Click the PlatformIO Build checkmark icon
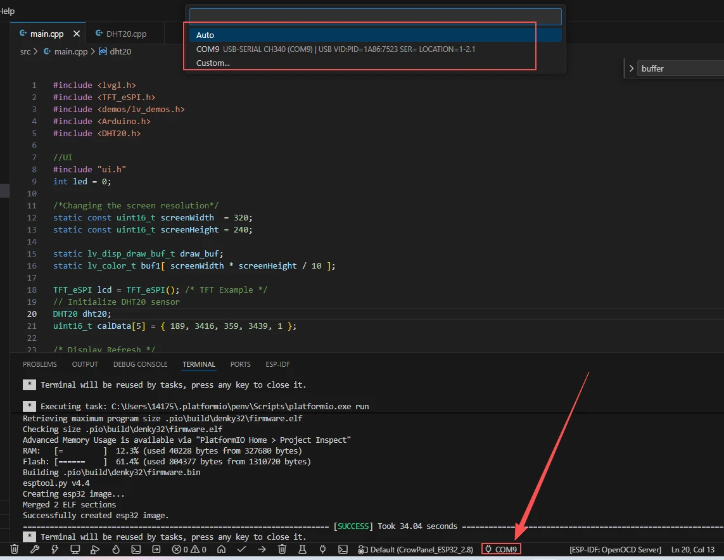 tap(241, 549)
